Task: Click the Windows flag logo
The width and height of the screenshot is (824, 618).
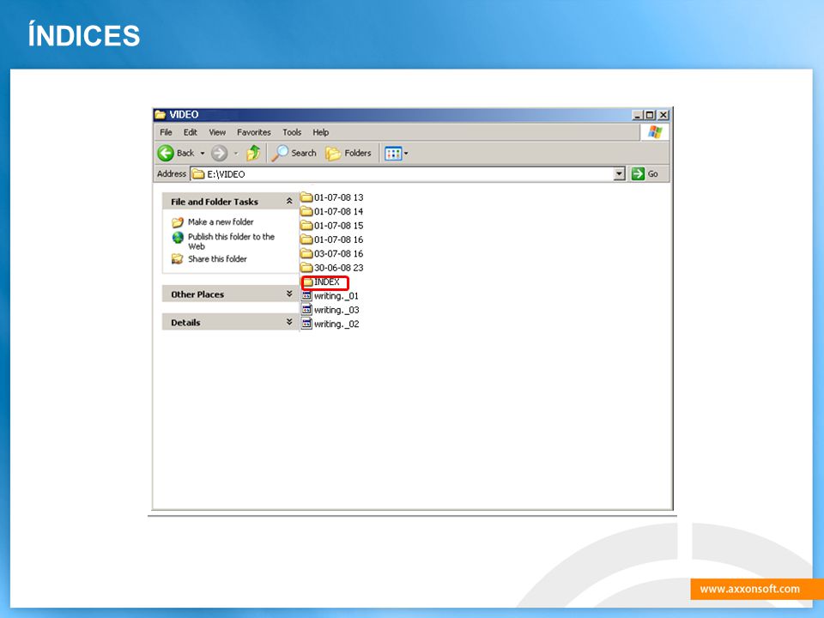Action: click(655, 132)
